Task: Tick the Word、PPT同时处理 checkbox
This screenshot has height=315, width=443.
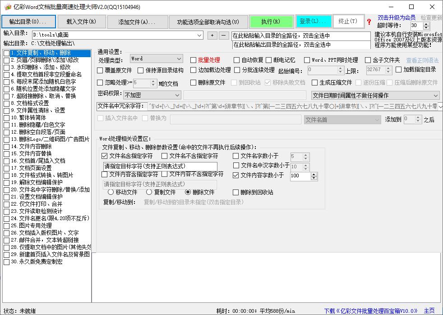Action: 307,60
